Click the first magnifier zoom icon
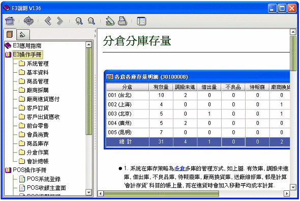 coord(79,21)
